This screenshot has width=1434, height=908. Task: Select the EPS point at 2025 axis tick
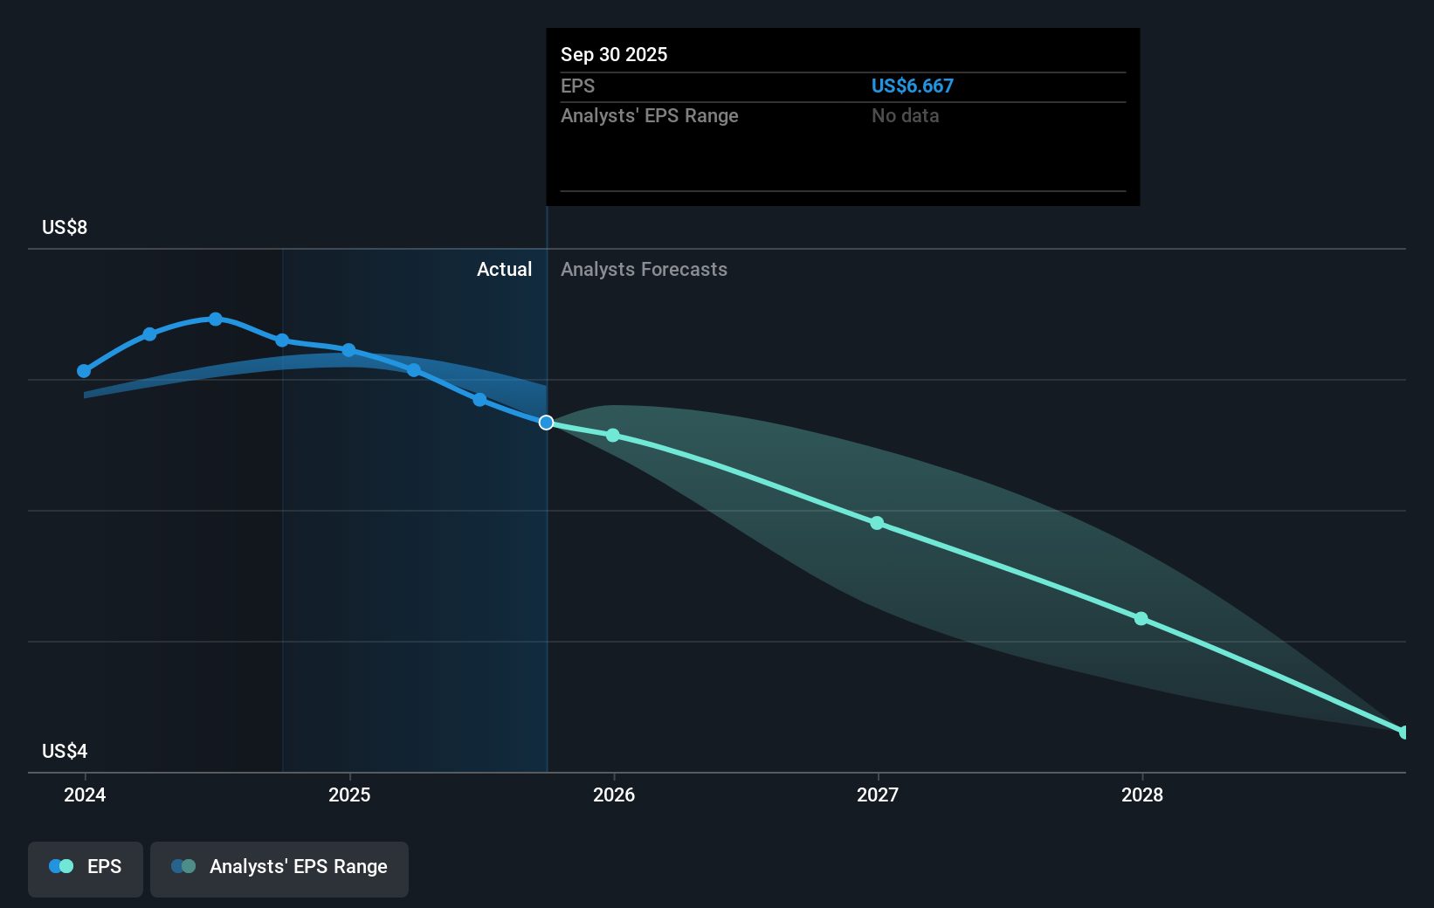coord(348,350)
